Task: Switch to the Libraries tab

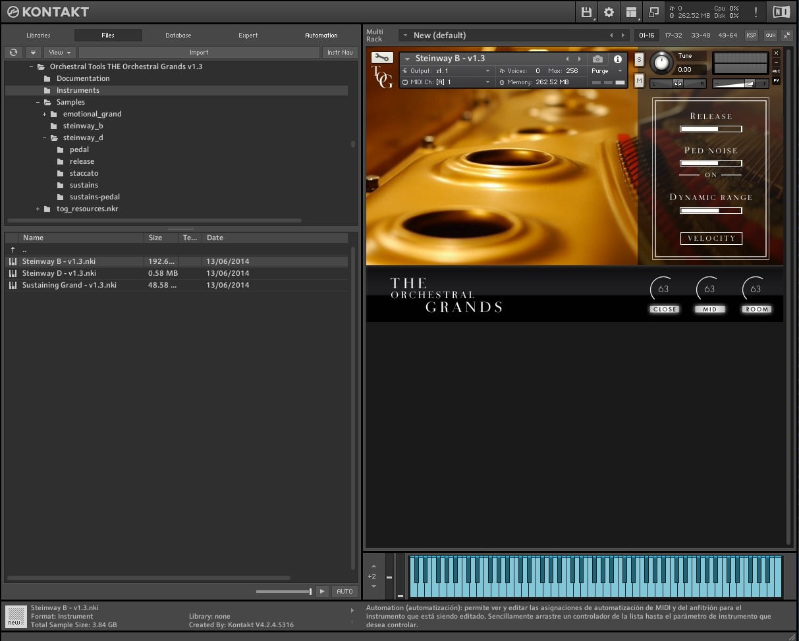Action: click(x=38, y=36)
